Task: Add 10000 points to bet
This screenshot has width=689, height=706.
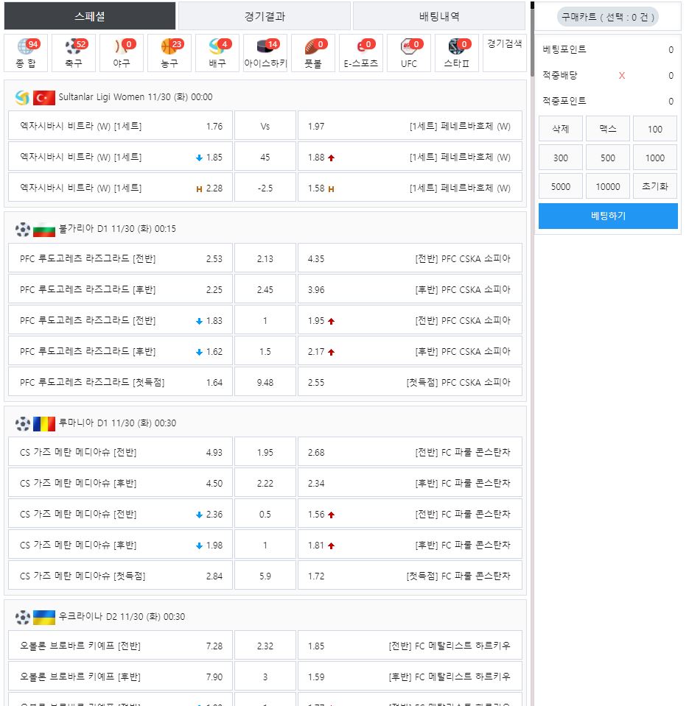Action: 607,186
